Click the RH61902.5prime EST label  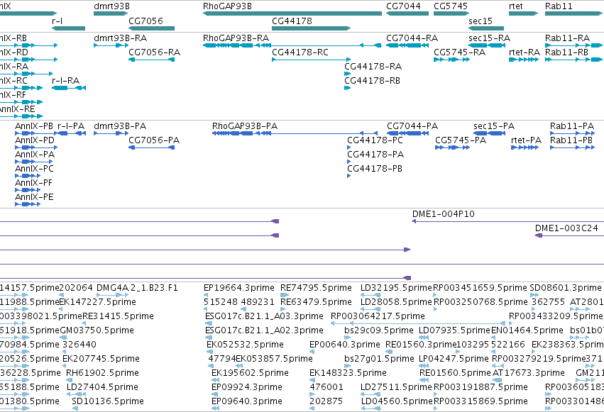coord(102,373)
